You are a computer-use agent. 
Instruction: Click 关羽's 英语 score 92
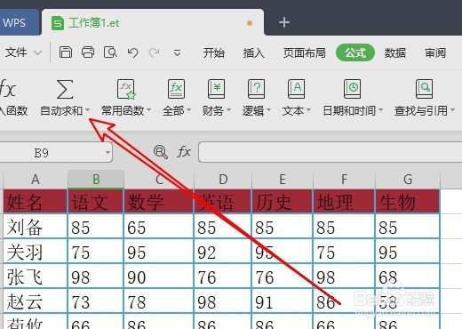(x=223, y=252)
